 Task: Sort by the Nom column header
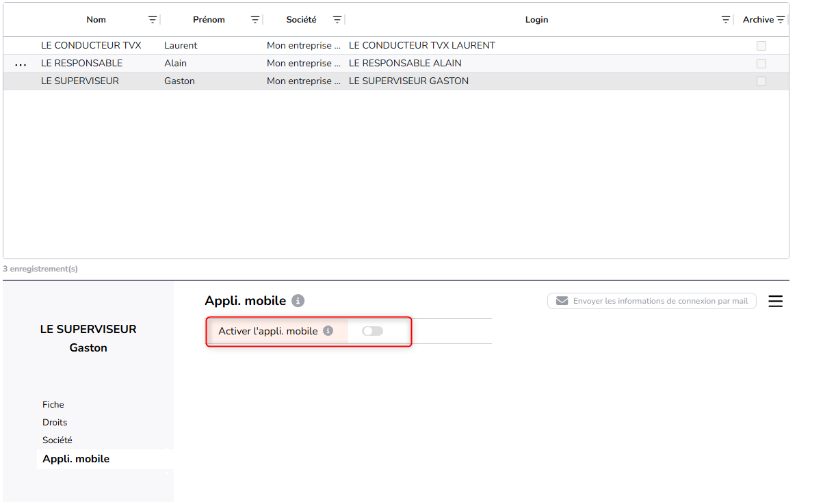[96, 20]
